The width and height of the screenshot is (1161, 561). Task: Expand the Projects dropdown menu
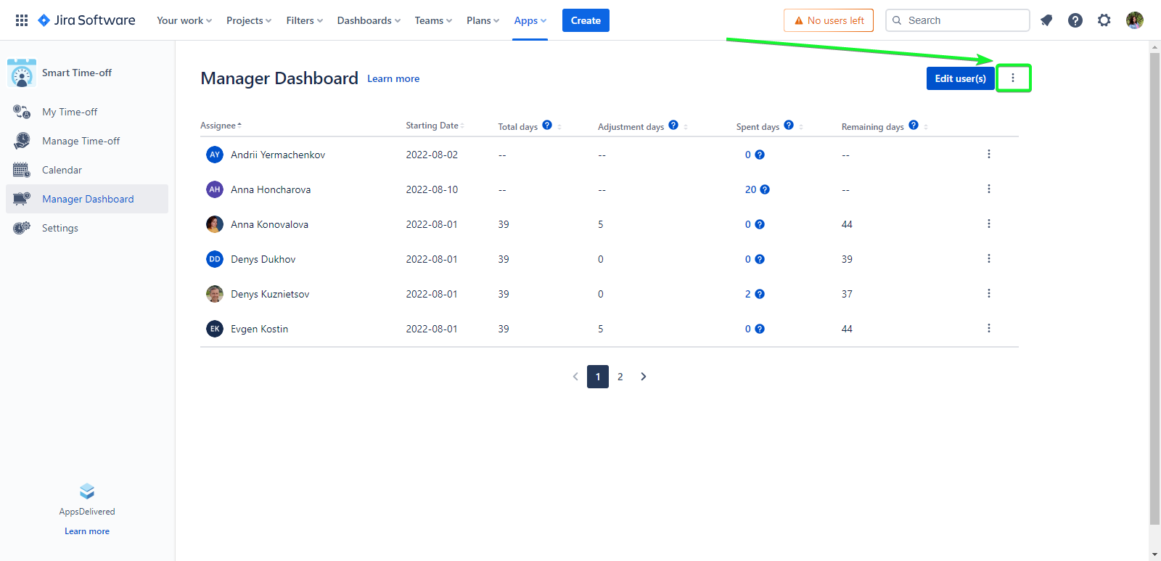pyautogui.click(x=249, y=20)
